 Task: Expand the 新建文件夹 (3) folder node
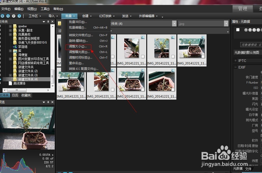click(x=10, y=75)
